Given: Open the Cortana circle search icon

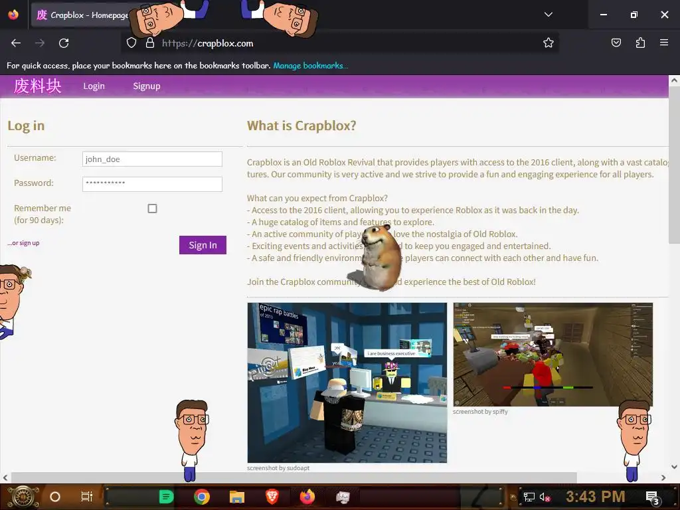Looking at the screenshot, I should [55, 497].
